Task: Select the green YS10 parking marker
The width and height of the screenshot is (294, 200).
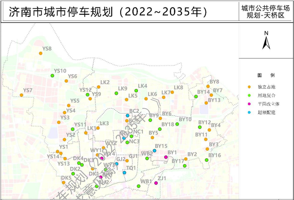Action: [52, 75]
